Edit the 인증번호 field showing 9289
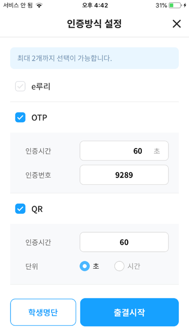The width and height of the screenshot is (189, 335). point(124,175)
